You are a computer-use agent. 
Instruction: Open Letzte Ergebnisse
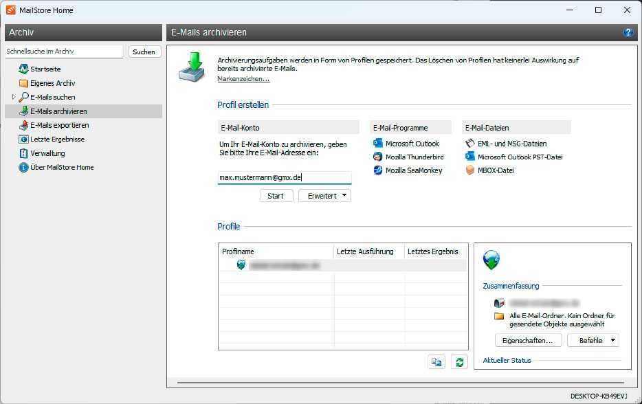click(57, 139)
